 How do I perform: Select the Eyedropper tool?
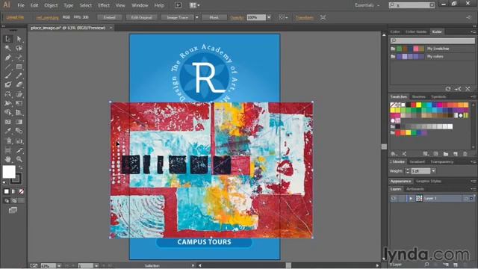coord(8,132)
